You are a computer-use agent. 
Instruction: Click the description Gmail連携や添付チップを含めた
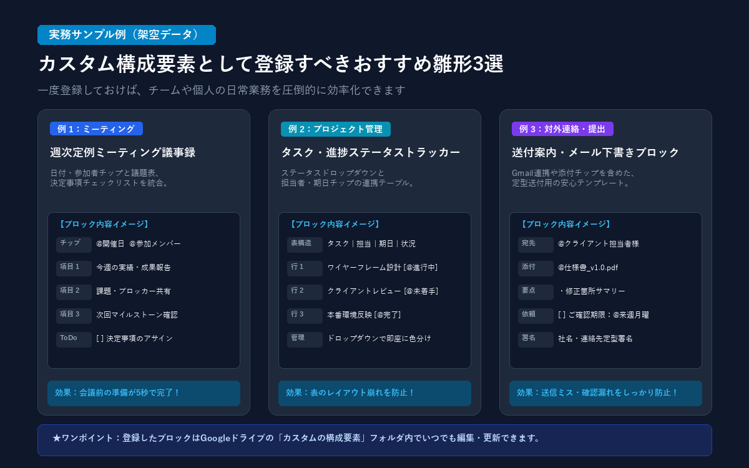click(574, 172)
